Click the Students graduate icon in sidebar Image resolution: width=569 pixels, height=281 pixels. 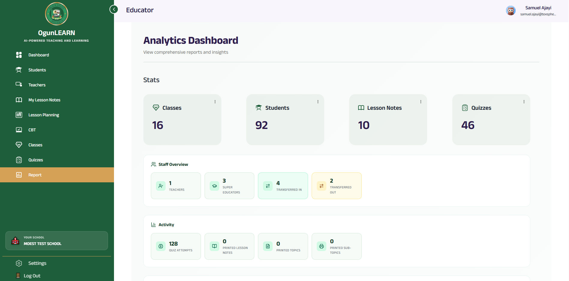click(x=19, y=70)
